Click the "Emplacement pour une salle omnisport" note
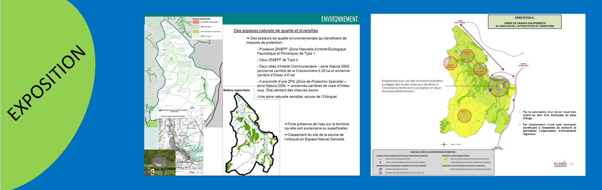This screenshot has width=602, height=190. point(412,86)
